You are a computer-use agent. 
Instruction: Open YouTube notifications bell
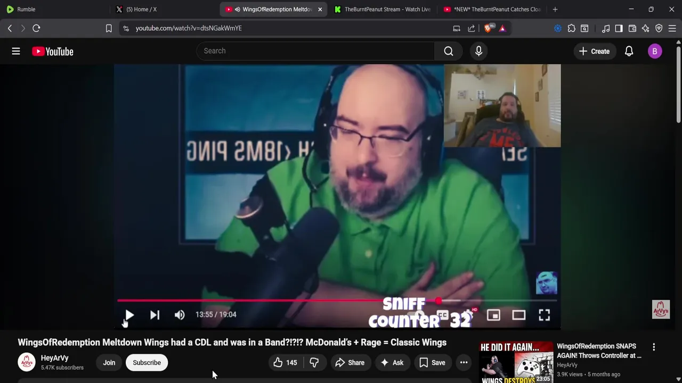pos(629,51)
